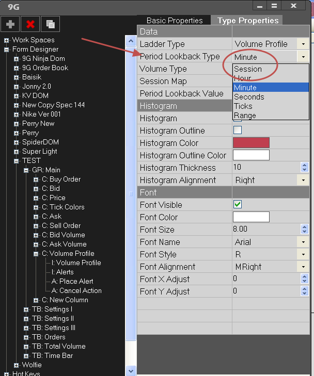The image size is (314, 376).
Task: Expand the Work Spaces tree node
Action: (7, 40)
